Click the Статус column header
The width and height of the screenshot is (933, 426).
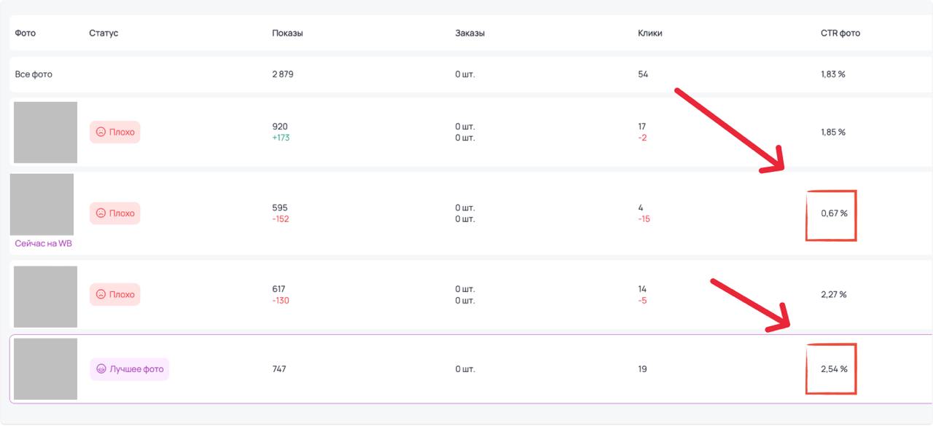click(104, 33)
